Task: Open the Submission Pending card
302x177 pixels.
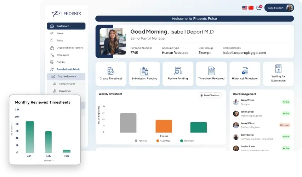Action: click(x=144, y=74)
